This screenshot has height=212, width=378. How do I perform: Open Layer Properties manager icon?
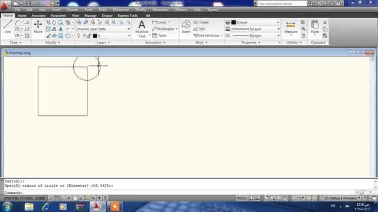(79, 22)
